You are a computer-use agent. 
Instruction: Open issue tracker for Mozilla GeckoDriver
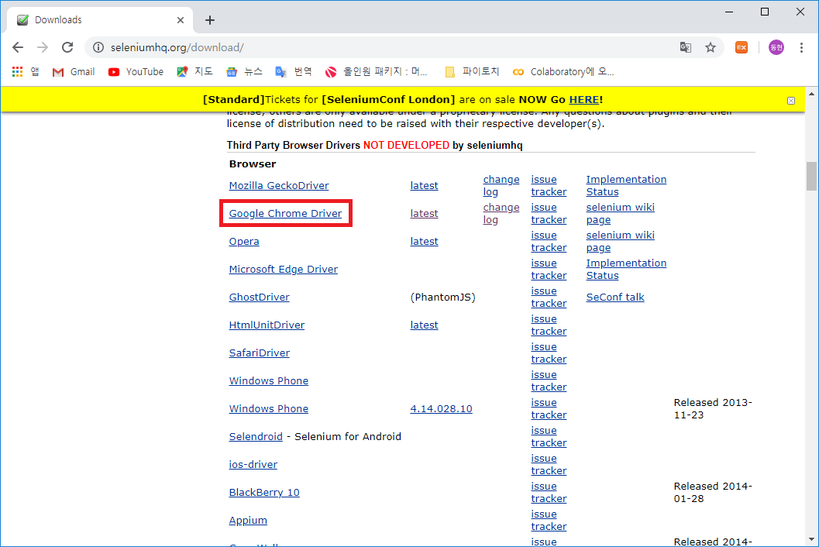[x=549, y=185]
